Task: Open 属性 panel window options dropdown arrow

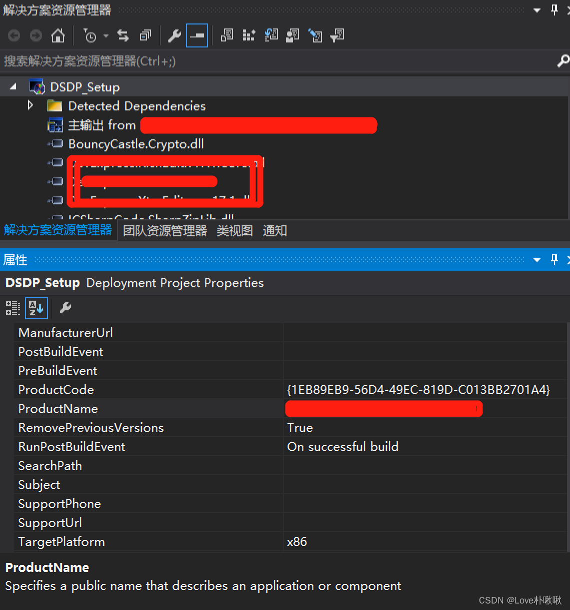Action: pos(537,260)
